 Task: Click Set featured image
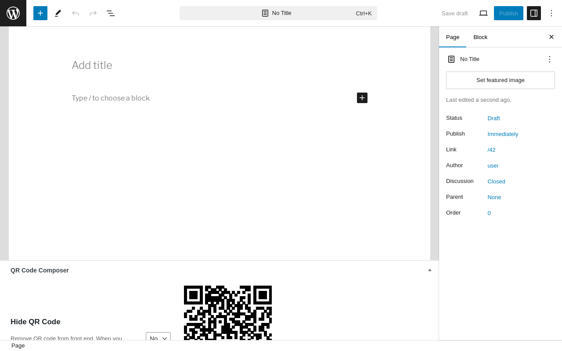coord(501,80)
